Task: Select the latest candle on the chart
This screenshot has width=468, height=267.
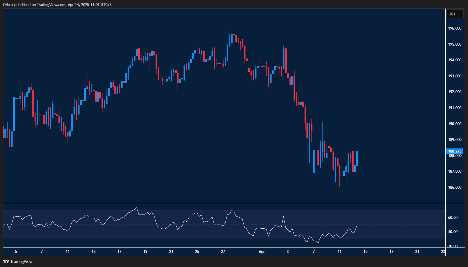Action: pyautogui.click(x=357, y=159)
